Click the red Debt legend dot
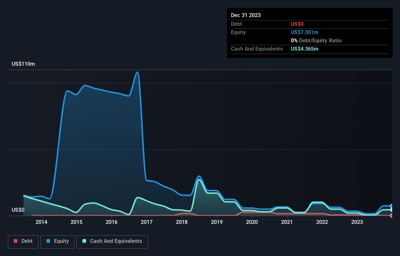Image resolution: width=400 pixels, height=256 pixels. 16,241
